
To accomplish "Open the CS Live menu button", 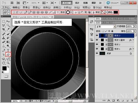I will tap(112, 3).
